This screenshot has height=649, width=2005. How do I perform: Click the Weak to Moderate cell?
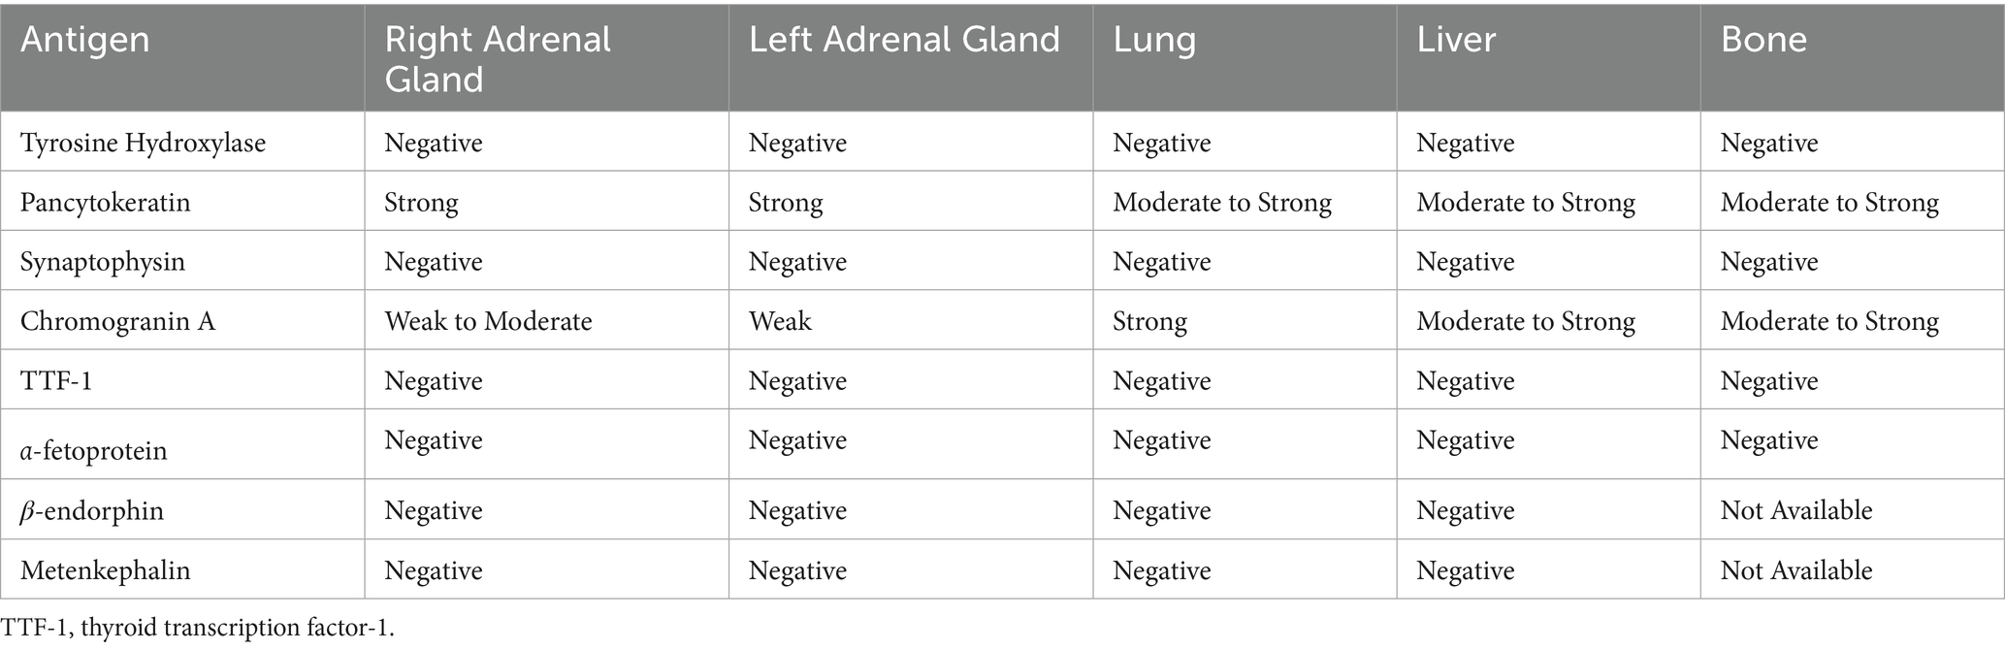tap(488, 321)
